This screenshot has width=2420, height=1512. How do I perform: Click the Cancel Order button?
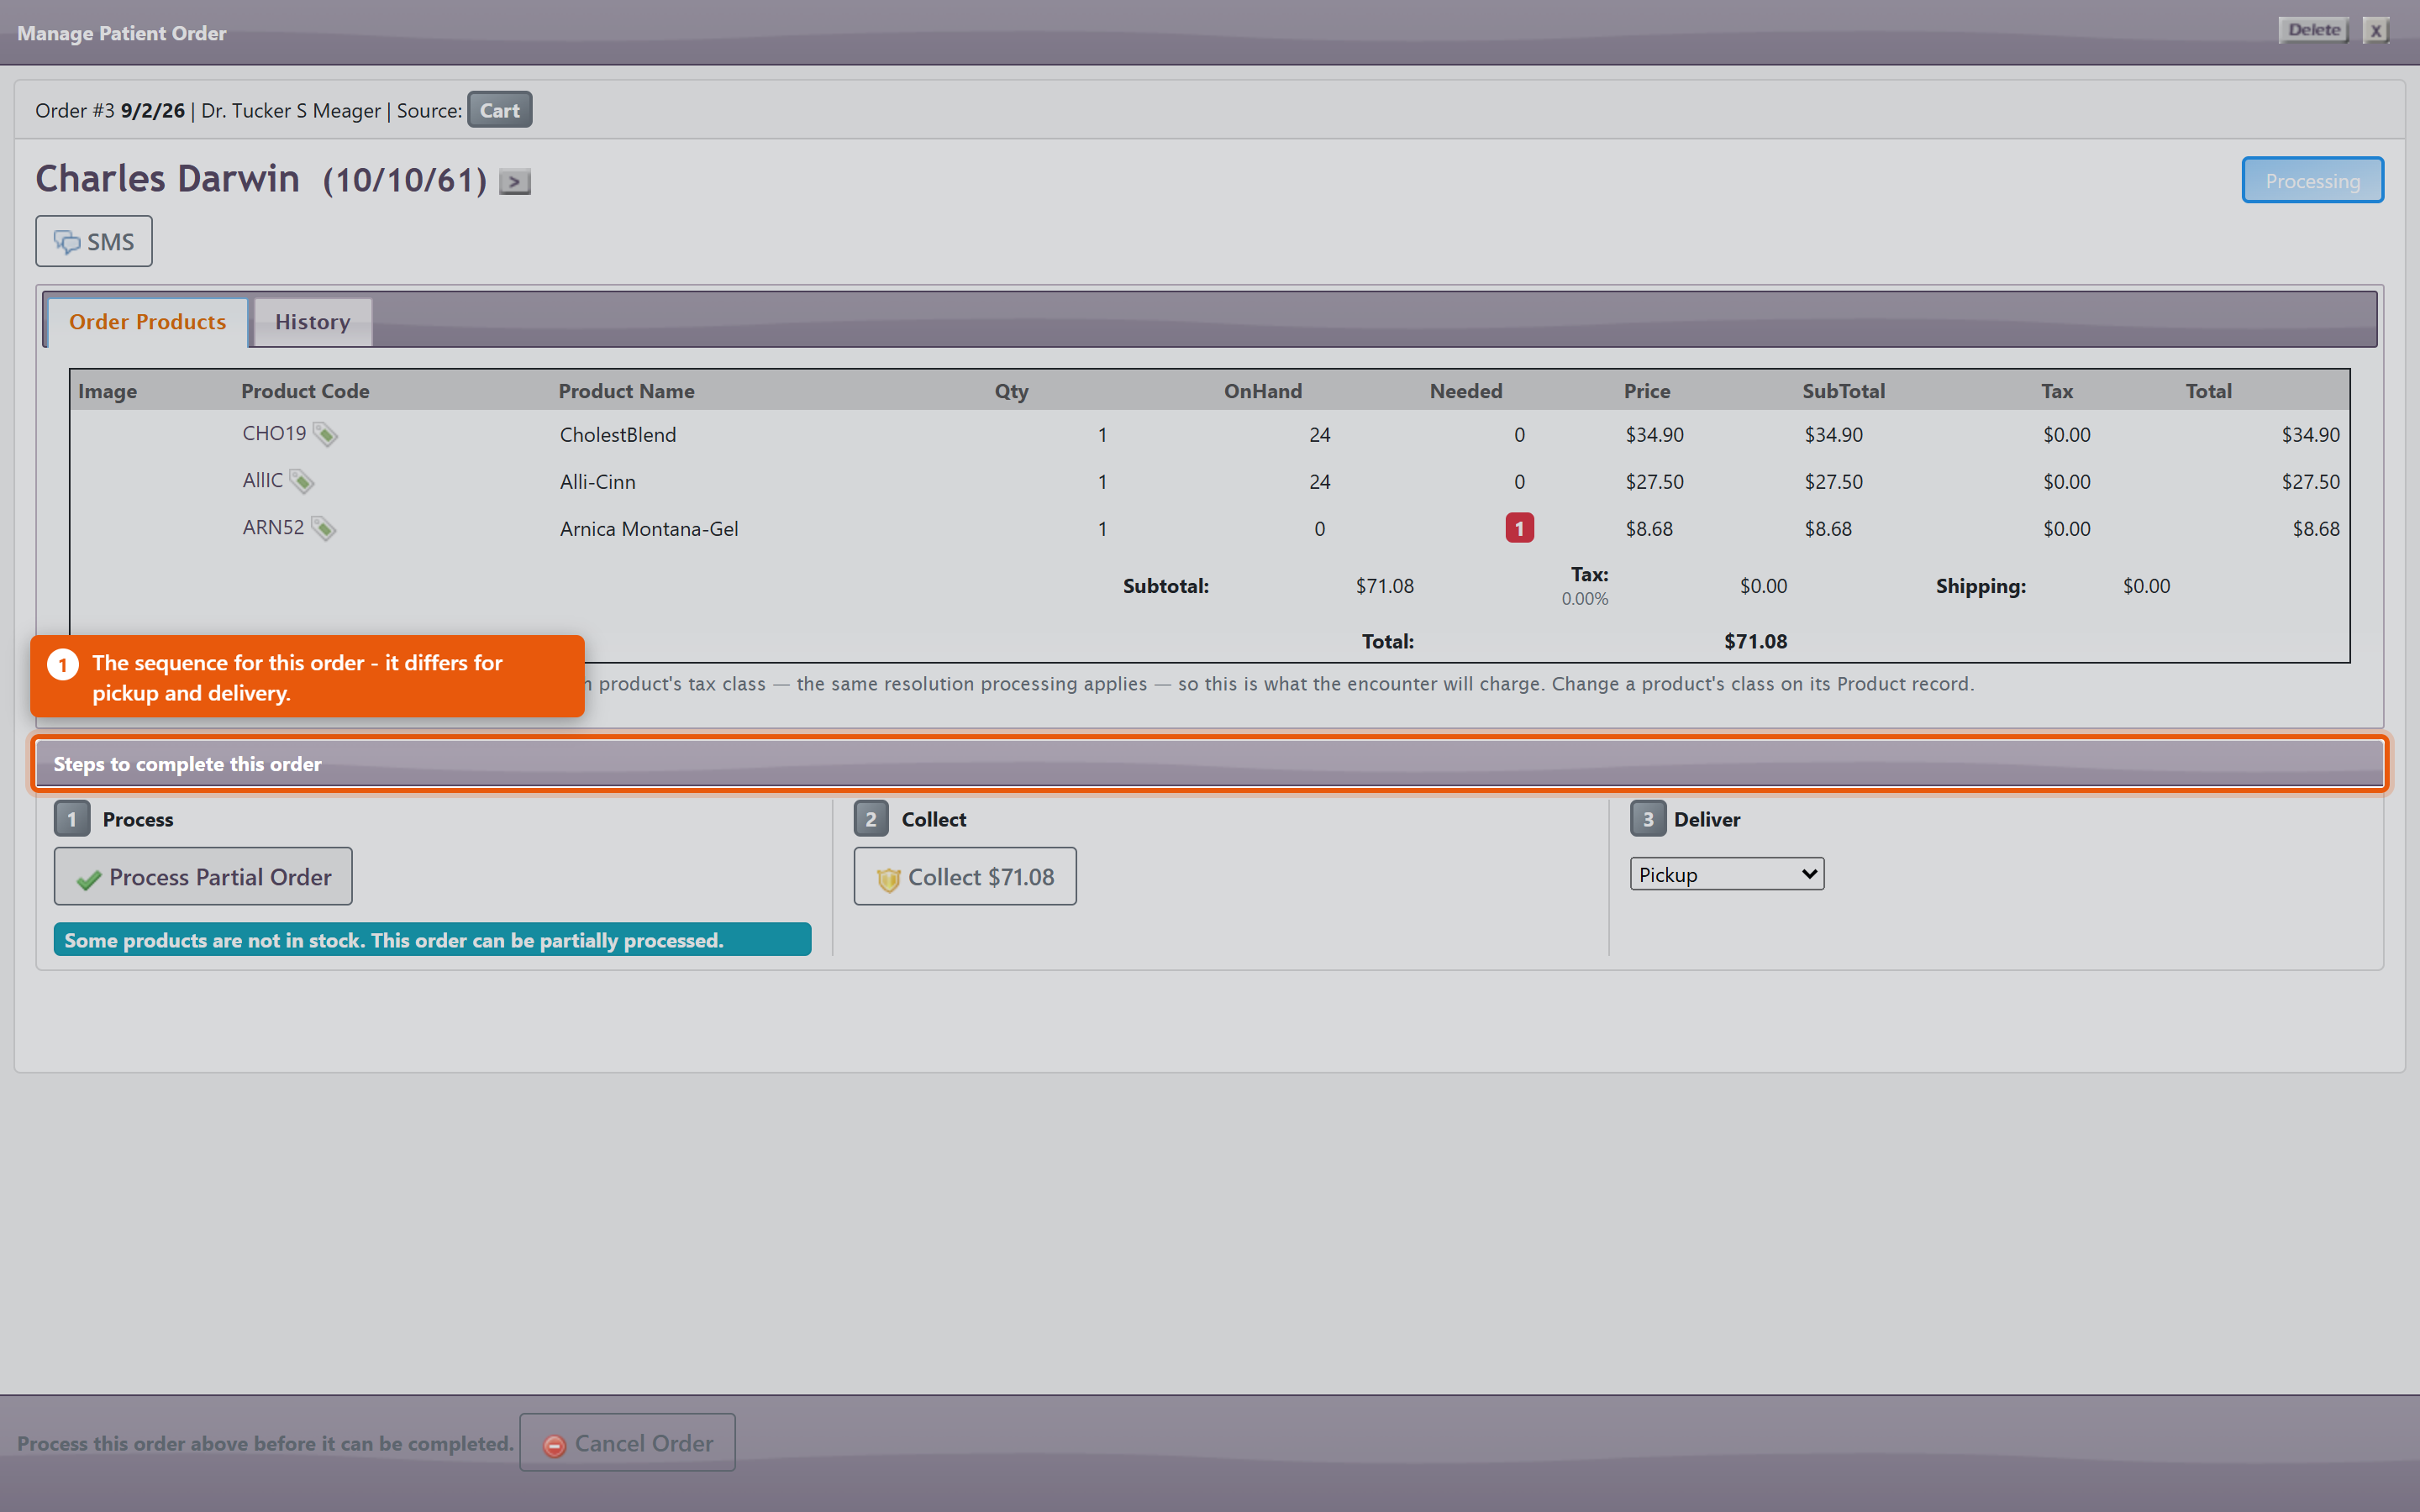coord(628,1442)
